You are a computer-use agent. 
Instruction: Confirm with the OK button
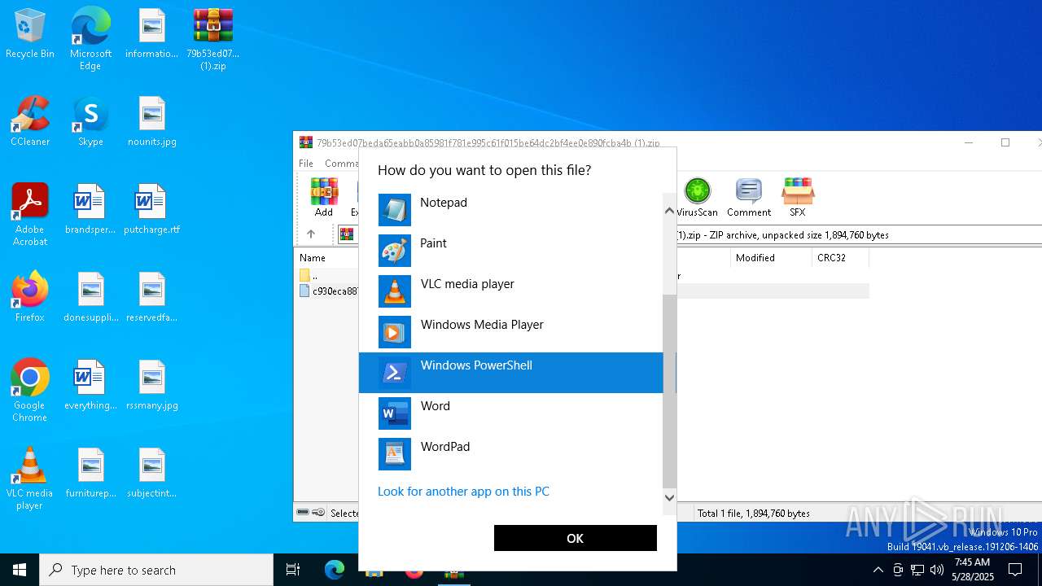tap(575, 538)
